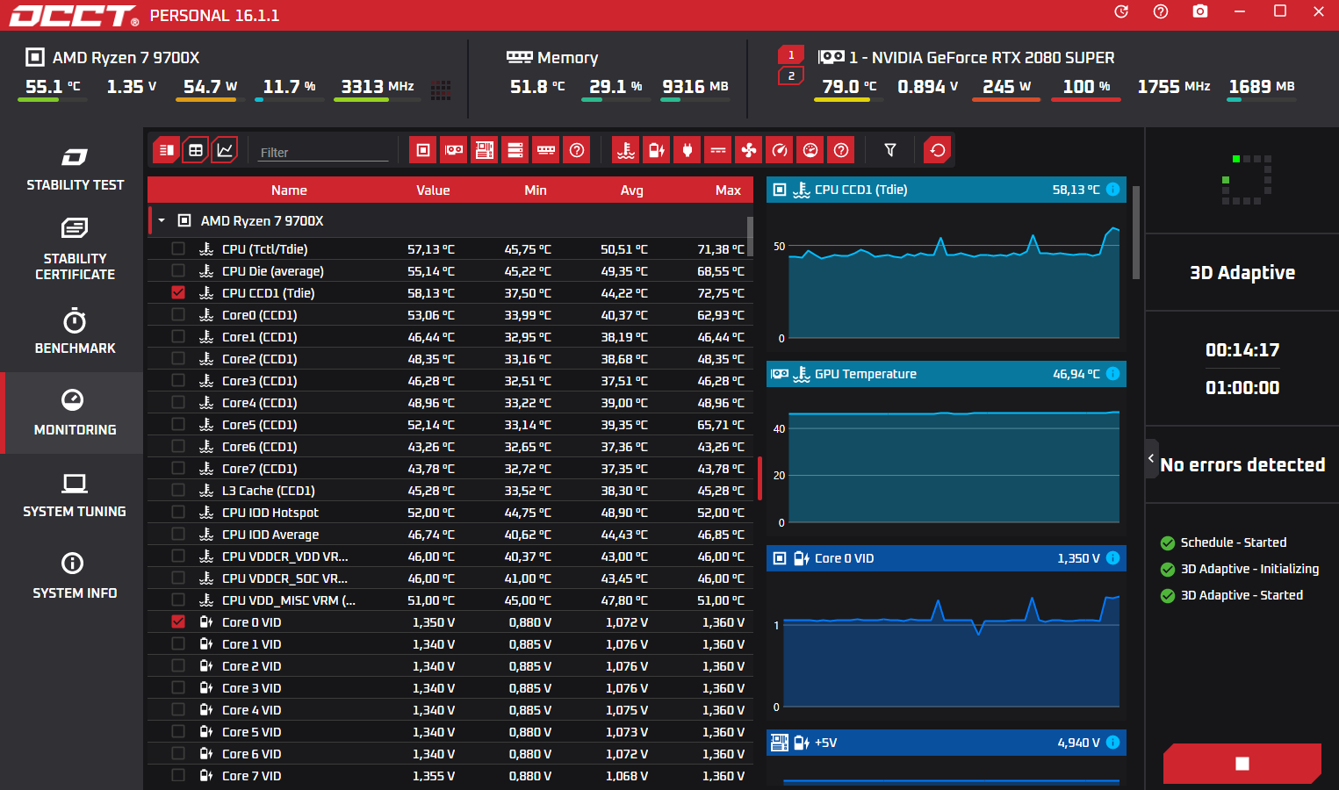
Task: Collapse the right panel with chevron arrow
Action: tap(1151, 458)
